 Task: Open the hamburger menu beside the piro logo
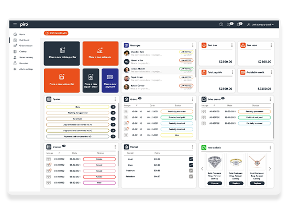pos(15,25)
